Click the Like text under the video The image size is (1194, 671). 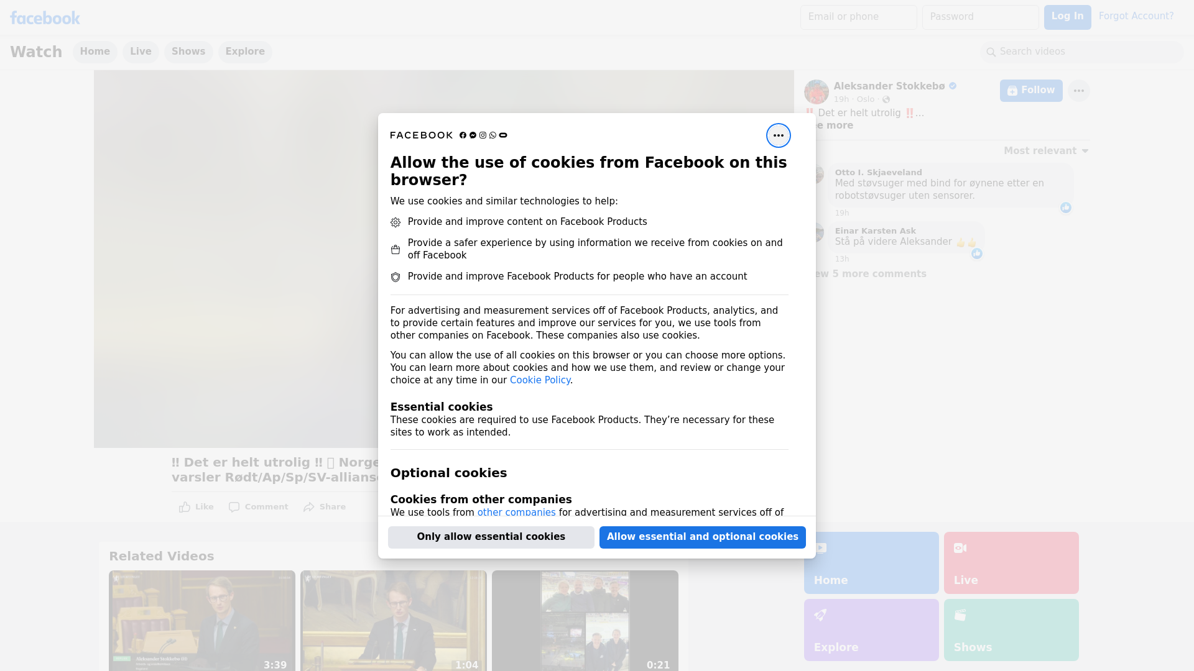[204, 507]
